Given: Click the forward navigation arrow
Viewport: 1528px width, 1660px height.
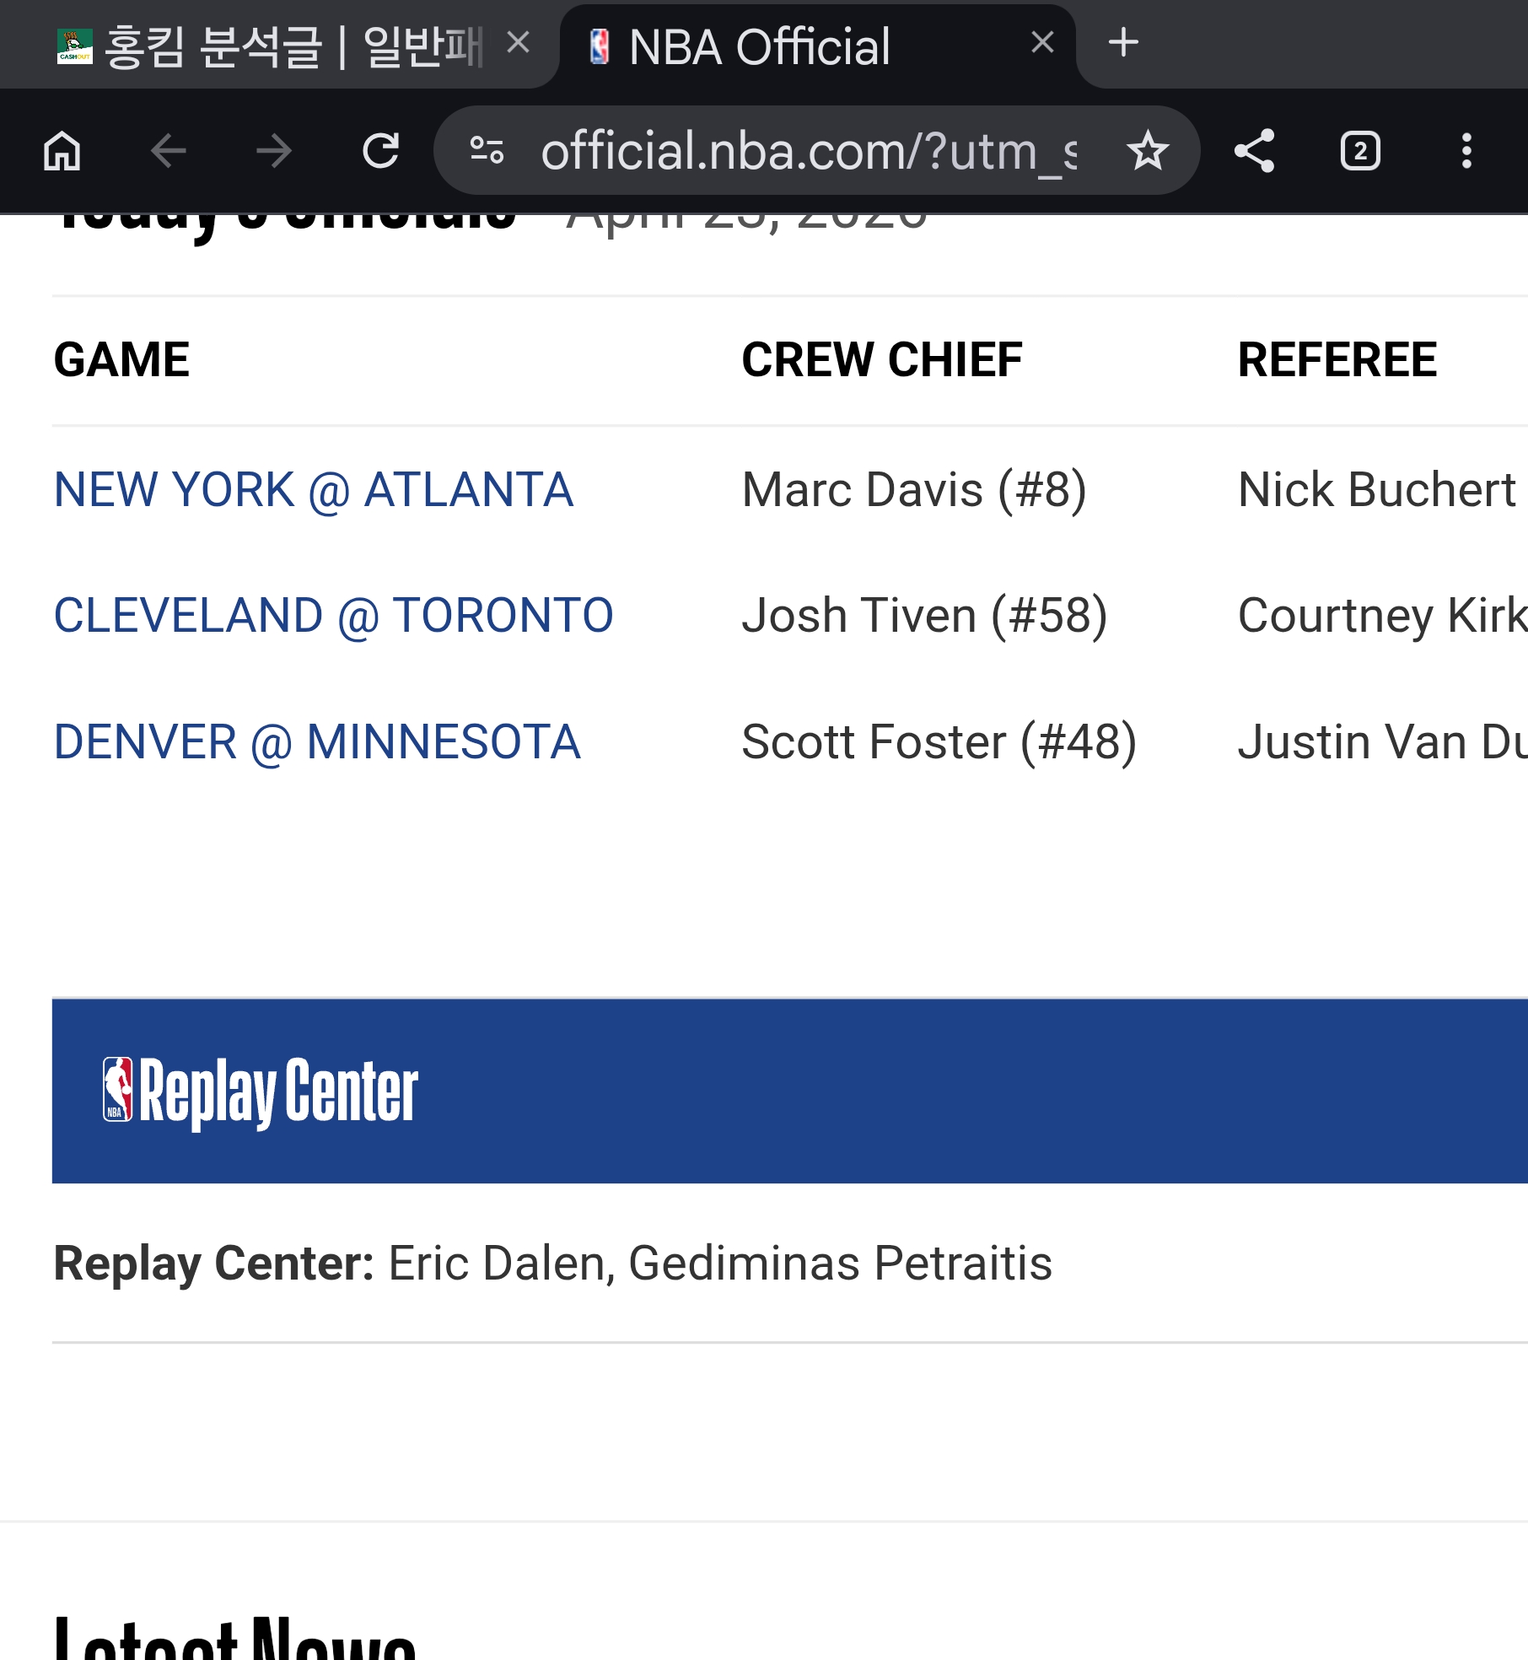Looking at the screenshot, I should [x=274, y=151].
